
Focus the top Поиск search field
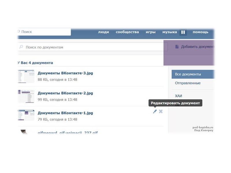coord(44,32)
